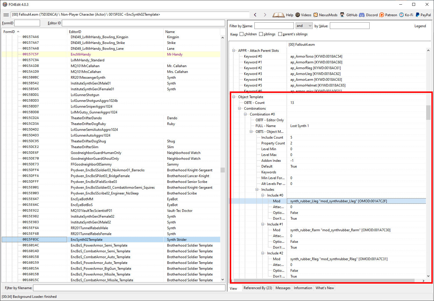Collapse Combinations node
Viewport: 434px width, 301px height.
240,109
